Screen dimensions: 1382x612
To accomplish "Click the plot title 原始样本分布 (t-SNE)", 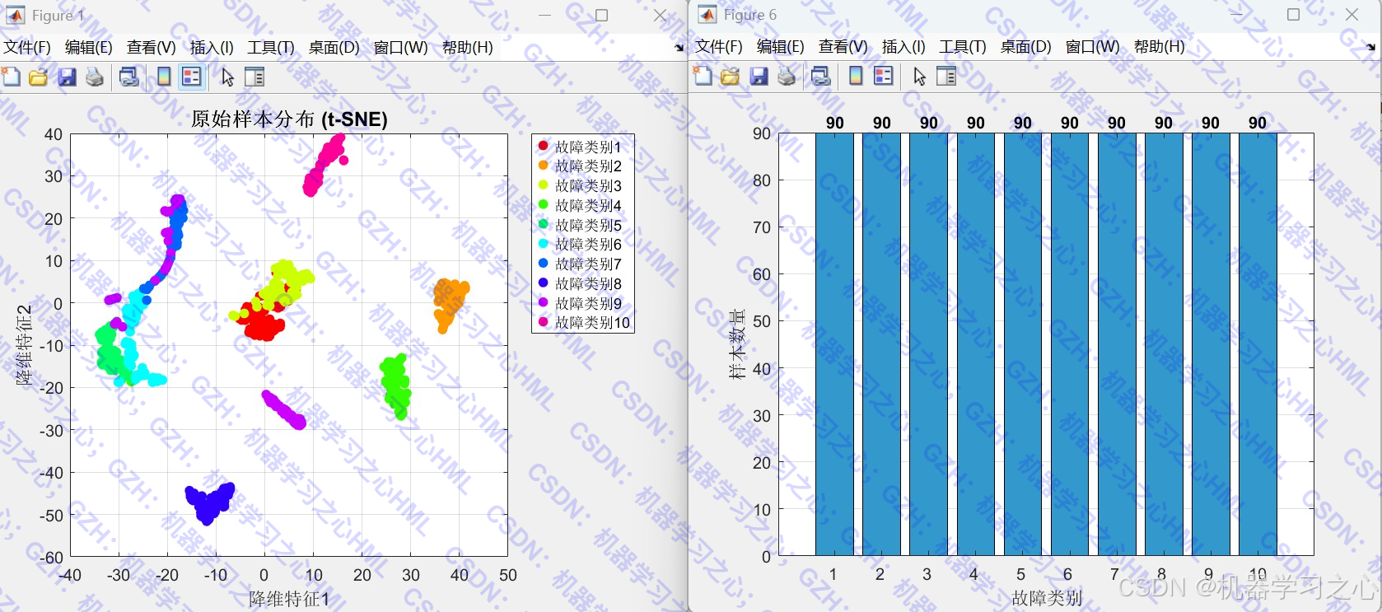I will click(289, 119).
